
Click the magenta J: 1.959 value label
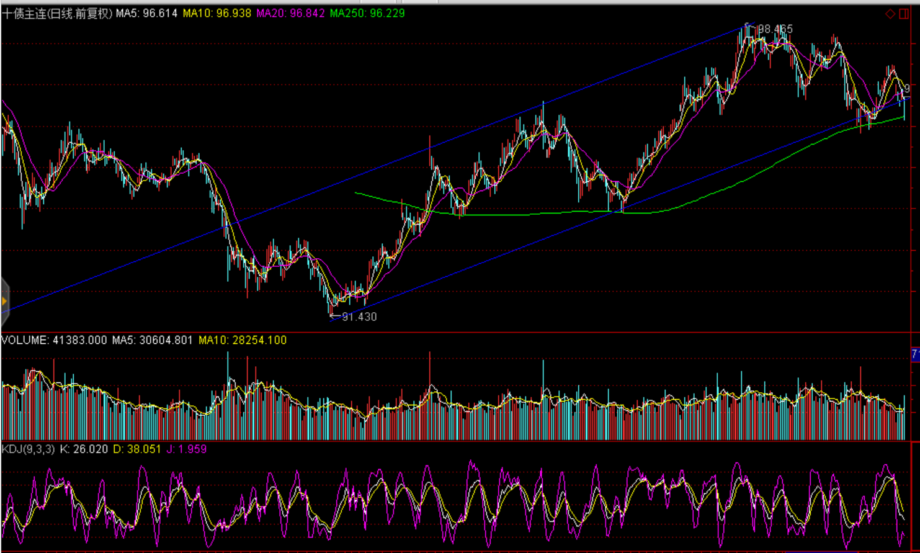click(x=187, y=449)
